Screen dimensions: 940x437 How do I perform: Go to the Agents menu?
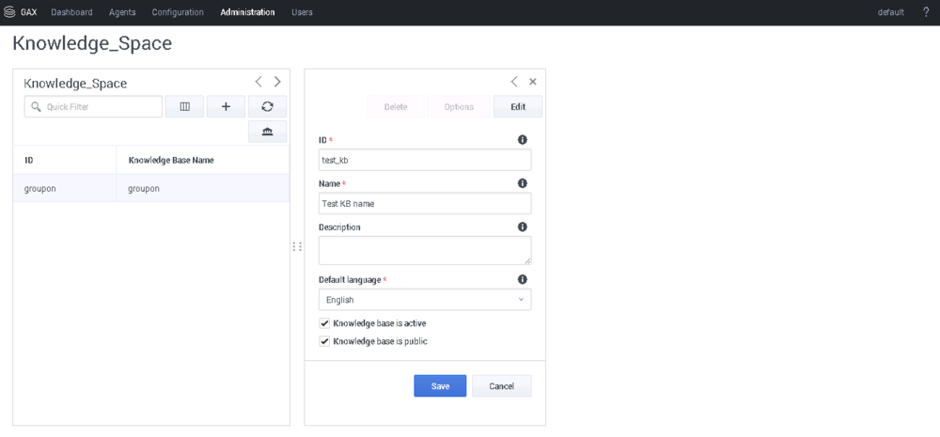(122, 12)
